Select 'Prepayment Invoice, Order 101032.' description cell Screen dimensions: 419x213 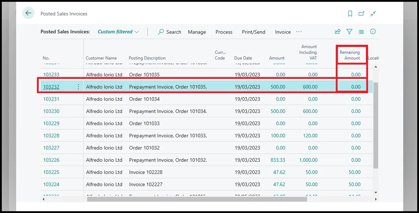pyautogui.click(x=168, y=160)
